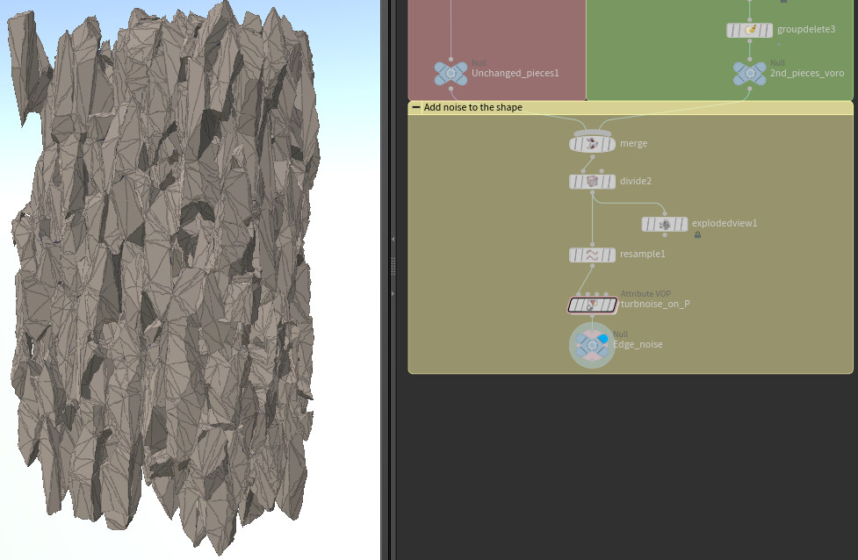The width and height of the screenshot is (858, 560).
Task: Click the output connector below resample1
Action: (592, 266)
